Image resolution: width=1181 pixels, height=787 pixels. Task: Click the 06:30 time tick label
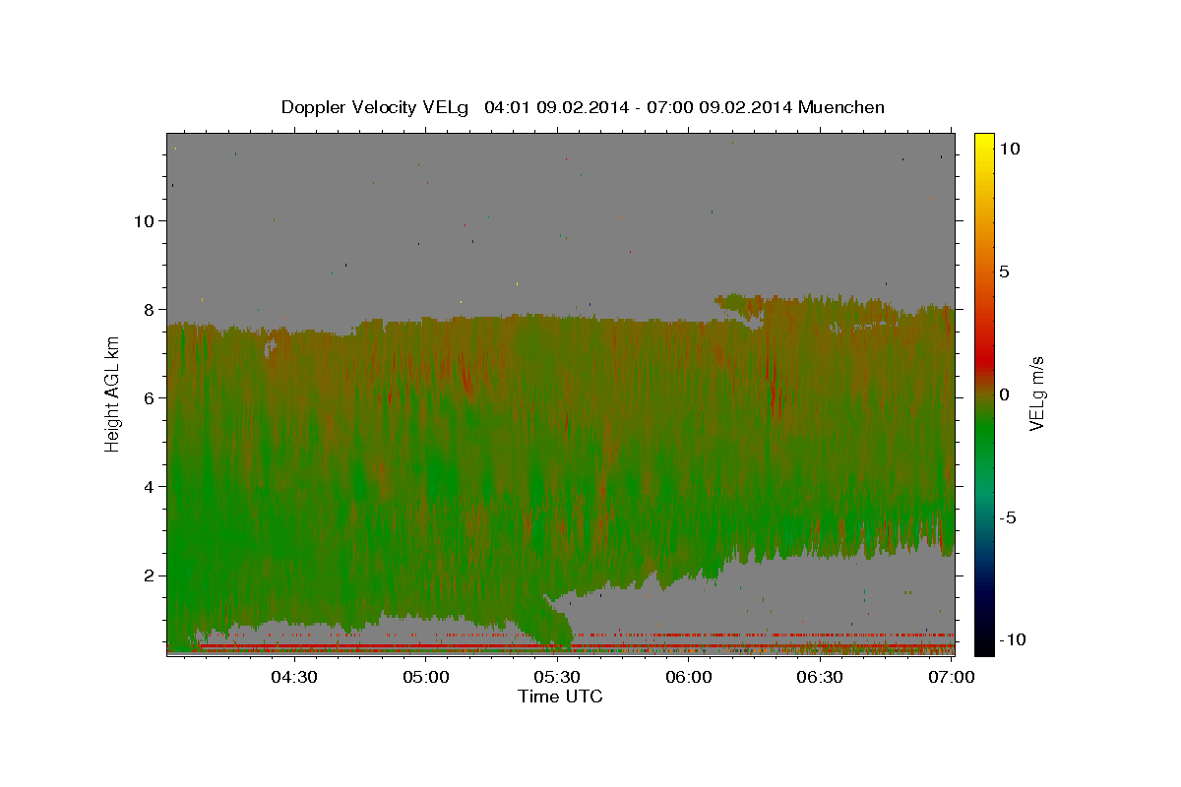pyautogui.click(x=820, y=677)
